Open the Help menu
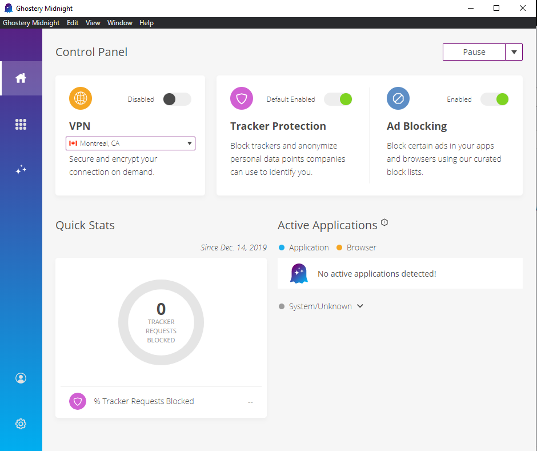 (x=146, y=23)
